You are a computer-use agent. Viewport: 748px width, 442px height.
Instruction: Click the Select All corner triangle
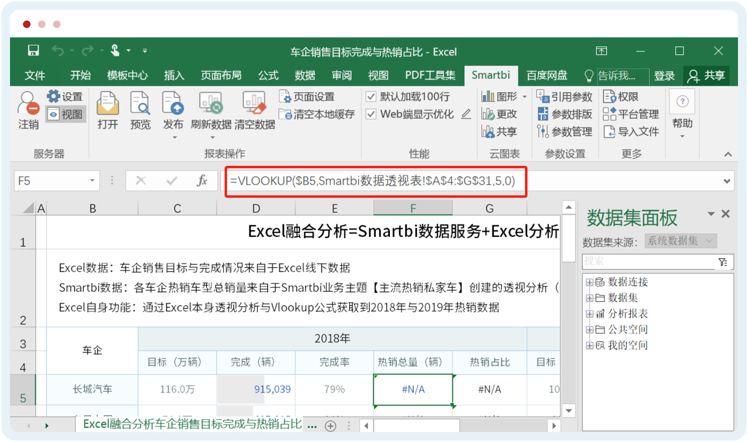pos(29,208)
